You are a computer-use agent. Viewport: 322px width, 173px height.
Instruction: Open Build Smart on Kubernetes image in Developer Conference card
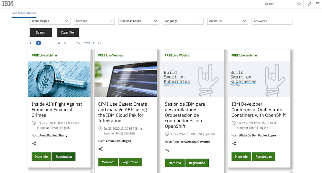pos(259,79)
